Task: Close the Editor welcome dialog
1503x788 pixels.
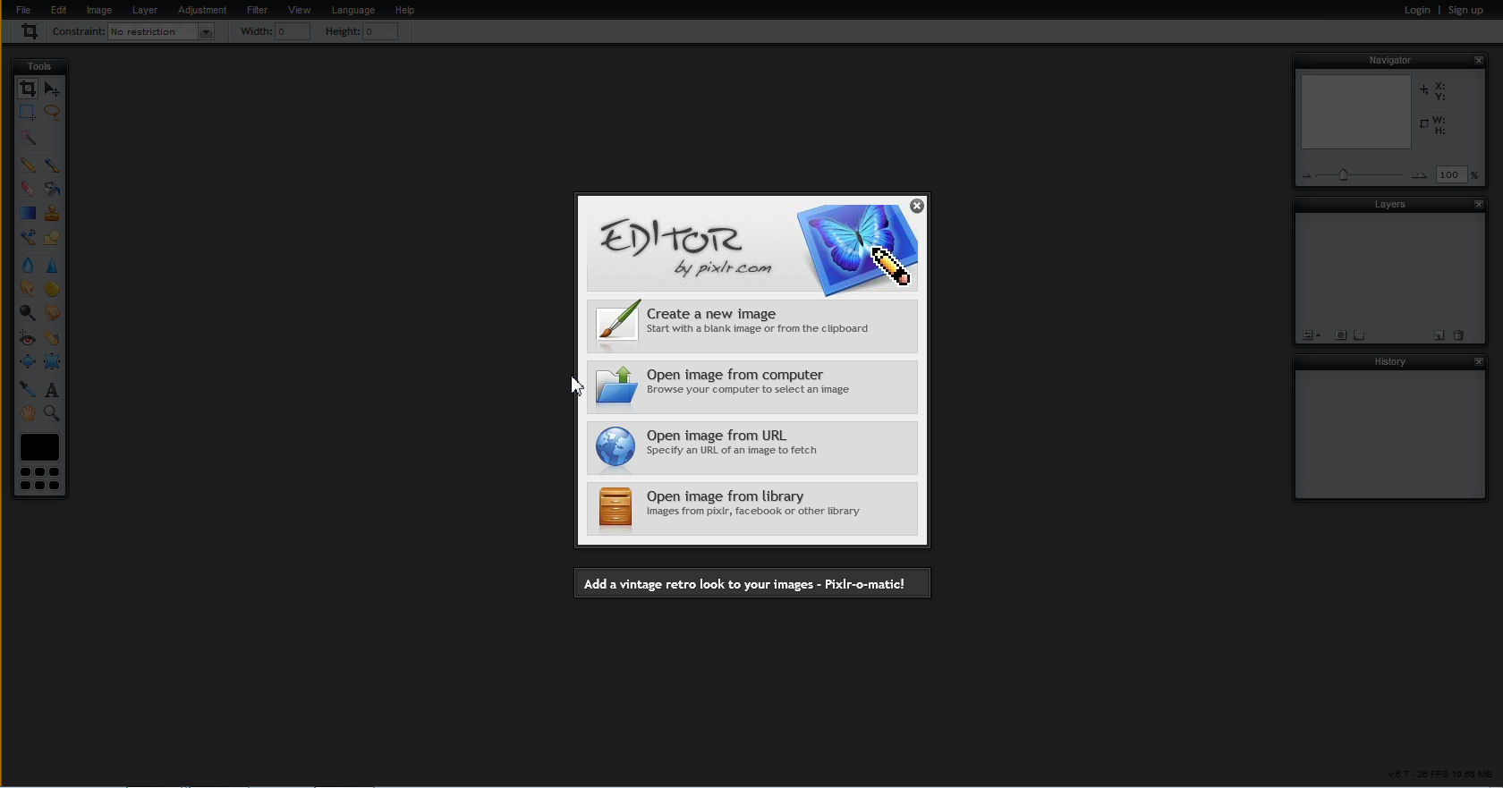Action: [x=916, y=206]
